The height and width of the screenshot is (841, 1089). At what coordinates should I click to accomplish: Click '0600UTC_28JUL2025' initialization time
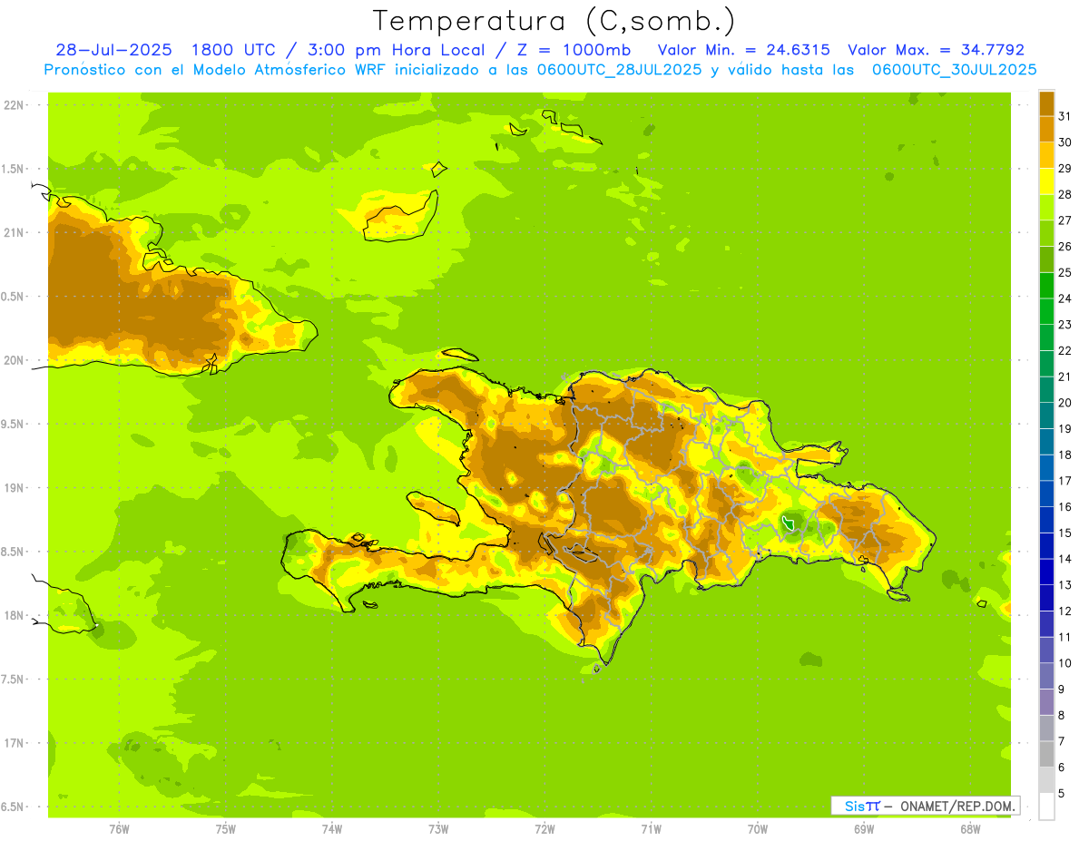[617, 70]
